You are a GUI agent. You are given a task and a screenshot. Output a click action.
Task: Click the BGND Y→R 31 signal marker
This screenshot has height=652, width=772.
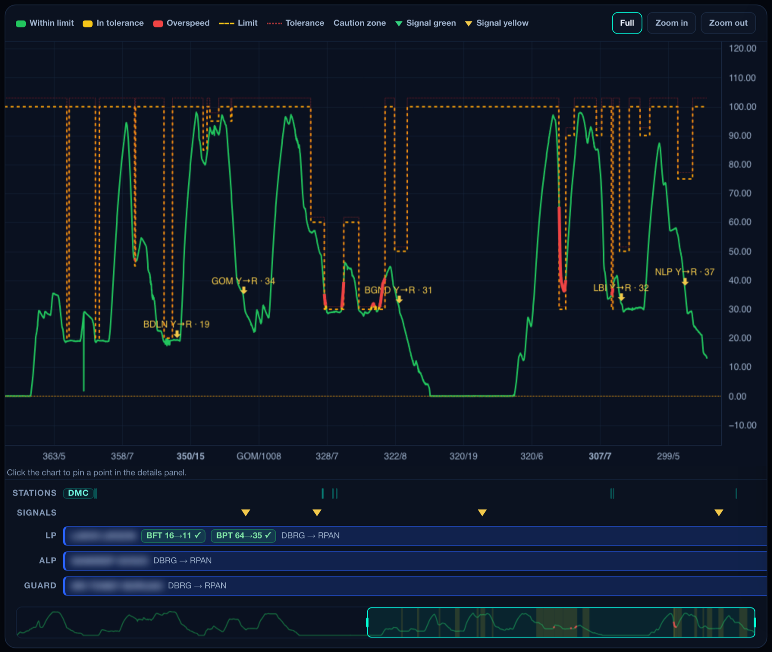pos(399,299)
